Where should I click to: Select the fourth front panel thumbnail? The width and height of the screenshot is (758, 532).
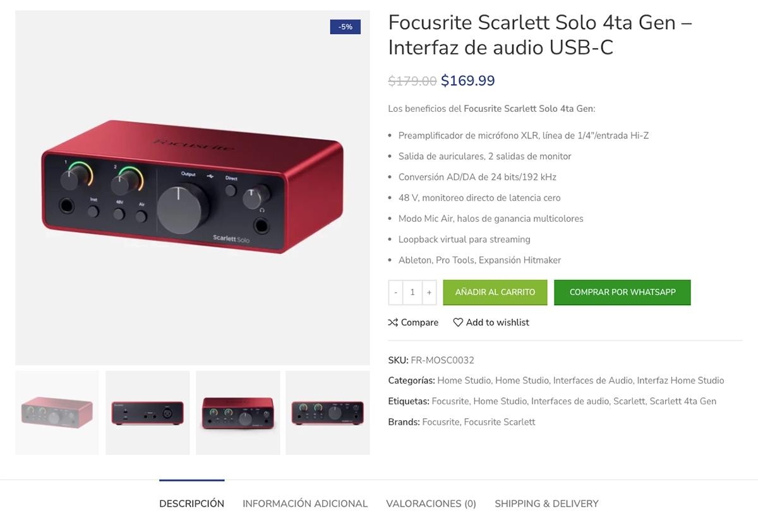tap(328, 413)
